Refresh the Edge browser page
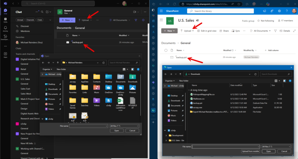298x159 pixels. pyautogui.click(x=175, y=4)
